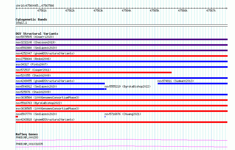
Task: Open the nsv525976 (Shaikh2009) entry
Action: 121,95
